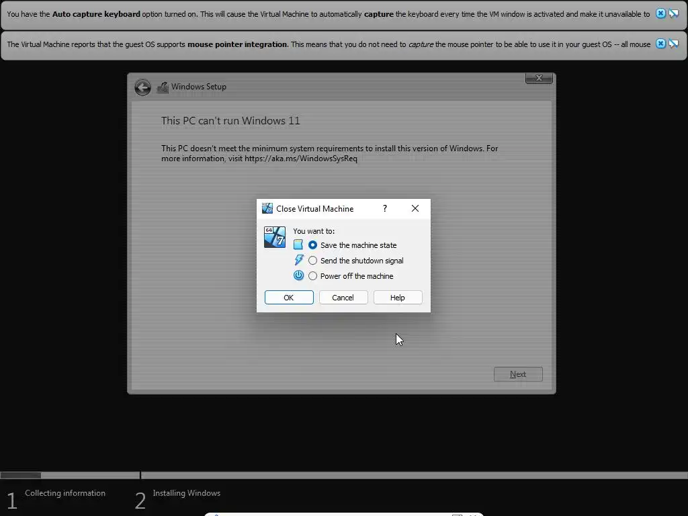The image size is (688, 516).
Task: Close the Close Virtual Machine dialog with X
Action: (415, 208)
